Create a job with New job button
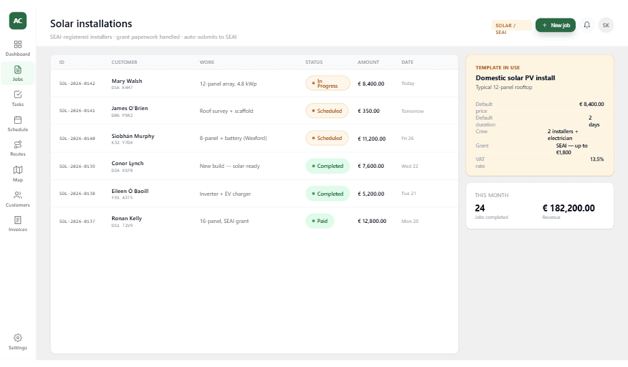This screenshot has height=367, width=628. pos(555,25)
